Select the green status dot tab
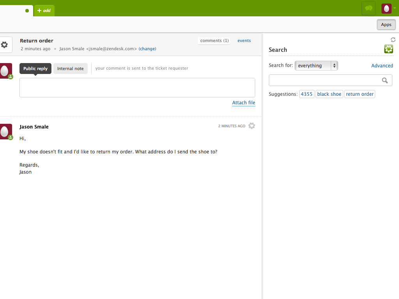The image size is (399, 299). [26, 11]
